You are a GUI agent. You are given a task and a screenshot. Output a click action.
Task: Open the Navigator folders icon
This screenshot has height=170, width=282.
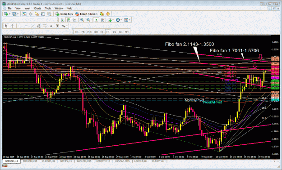pyautogui.click(x=37, y=14)
